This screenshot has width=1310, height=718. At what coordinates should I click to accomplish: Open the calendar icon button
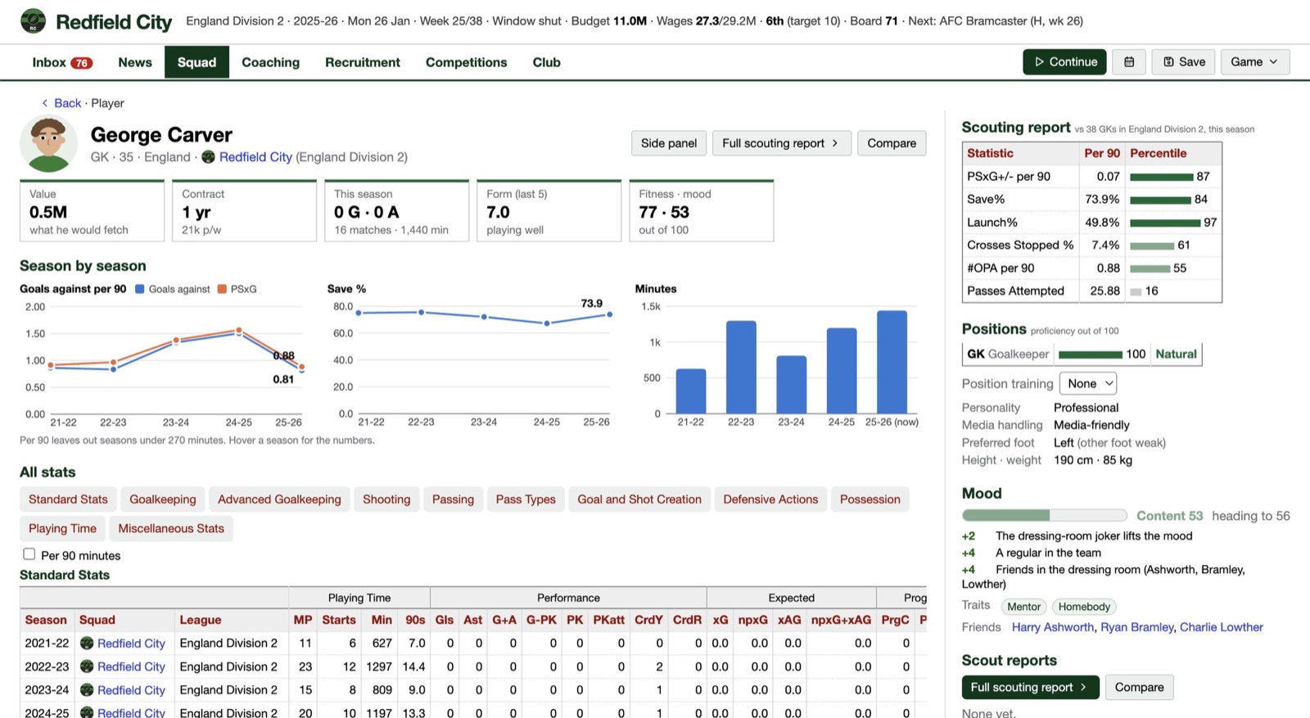(x=1129, y=62)
